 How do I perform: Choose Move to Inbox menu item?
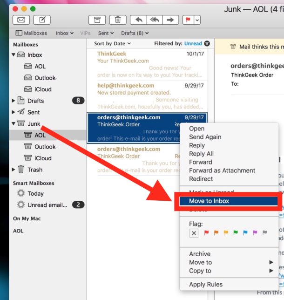(x=228, y=201)
